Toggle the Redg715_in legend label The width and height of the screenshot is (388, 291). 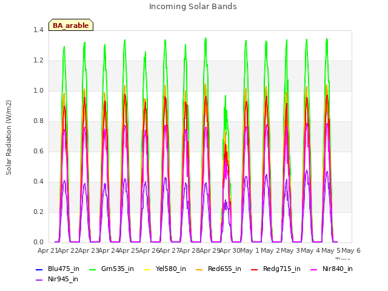(x=282, y=269)
